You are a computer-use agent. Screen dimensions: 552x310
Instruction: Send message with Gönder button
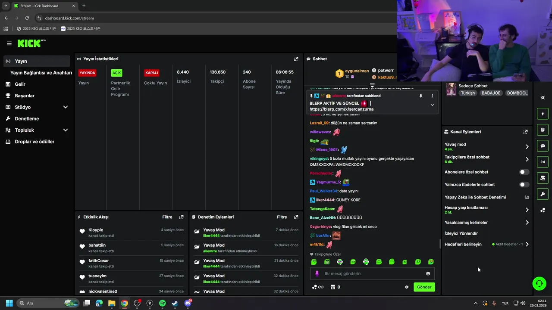click(x=424, y=287)
